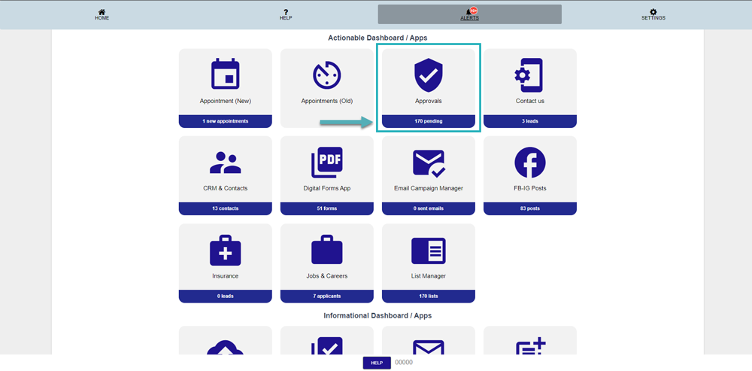Click the 7 applicants status bar
This screenshot has height=371, width=752.
(326, 296)
